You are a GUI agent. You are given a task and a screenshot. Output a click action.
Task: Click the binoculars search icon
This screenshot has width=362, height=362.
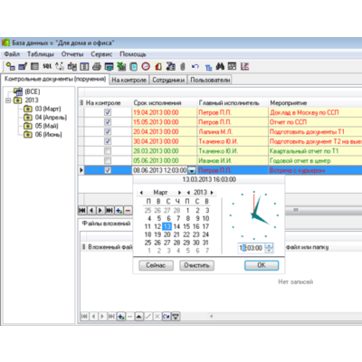220,66
